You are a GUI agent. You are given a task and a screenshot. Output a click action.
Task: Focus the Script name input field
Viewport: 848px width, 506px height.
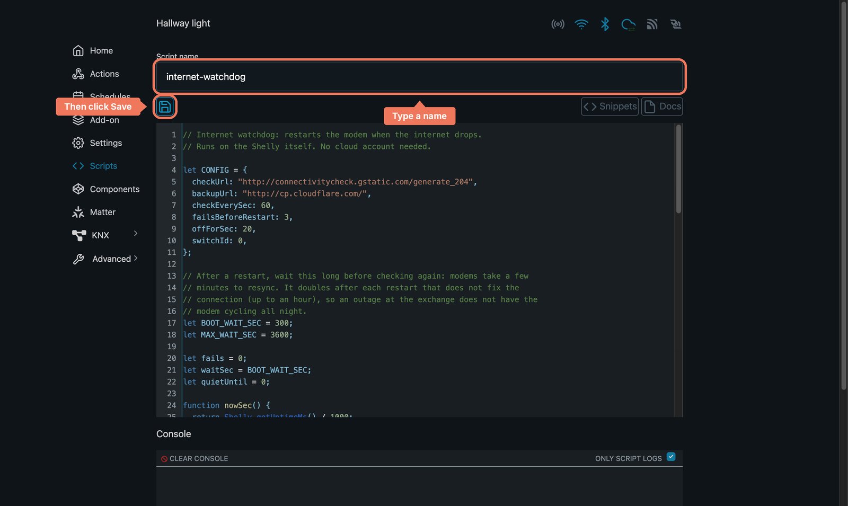(x=419, y=77)
